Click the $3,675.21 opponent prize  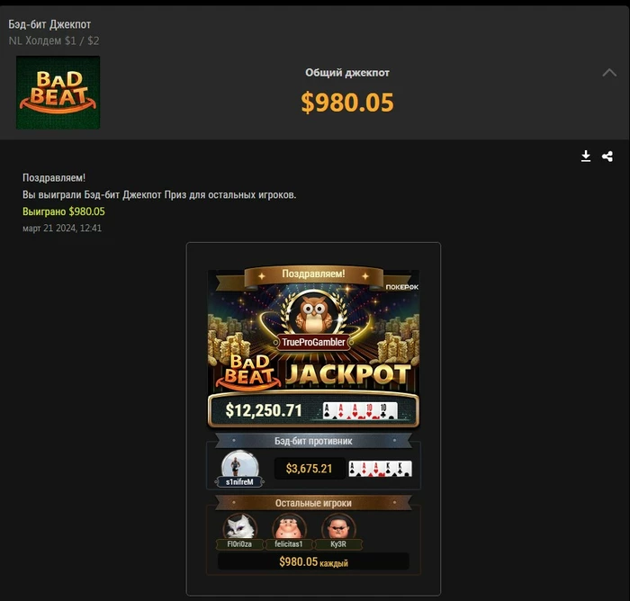(x=310, y=469)
